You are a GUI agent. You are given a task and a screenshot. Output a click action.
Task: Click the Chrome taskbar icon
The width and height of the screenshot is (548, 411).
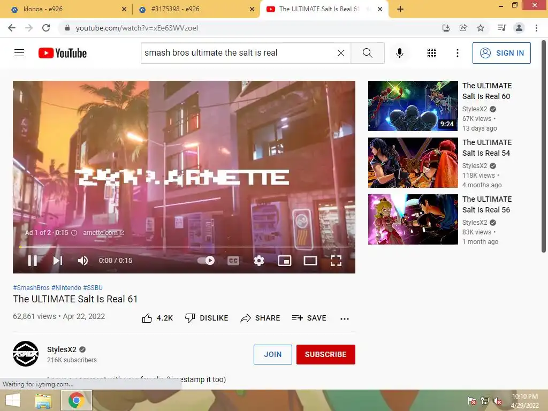pos(76,400)
